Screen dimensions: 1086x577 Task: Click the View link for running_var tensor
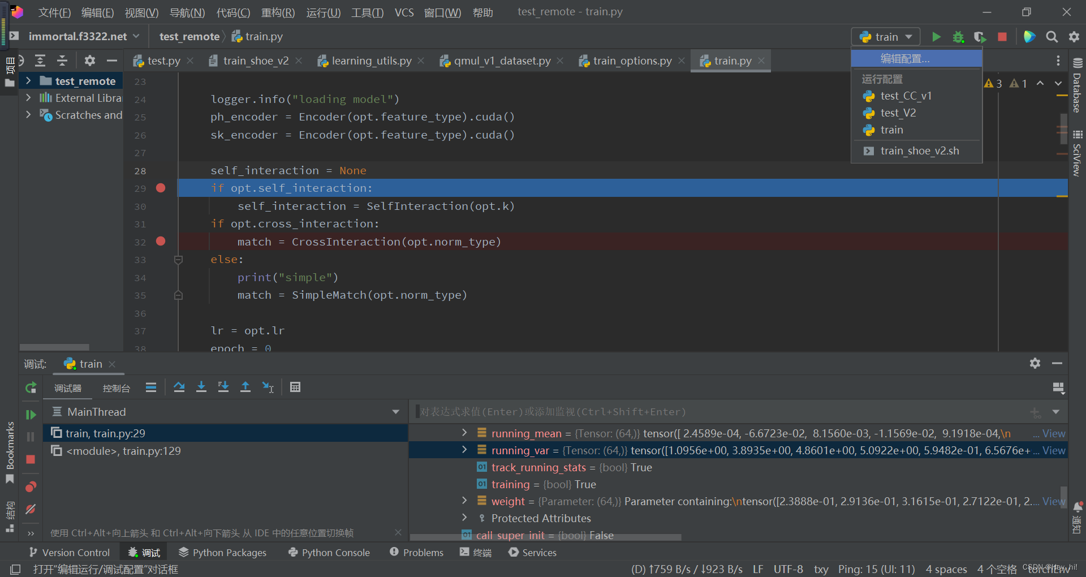pyautogui.click(x=1051, y=450)
